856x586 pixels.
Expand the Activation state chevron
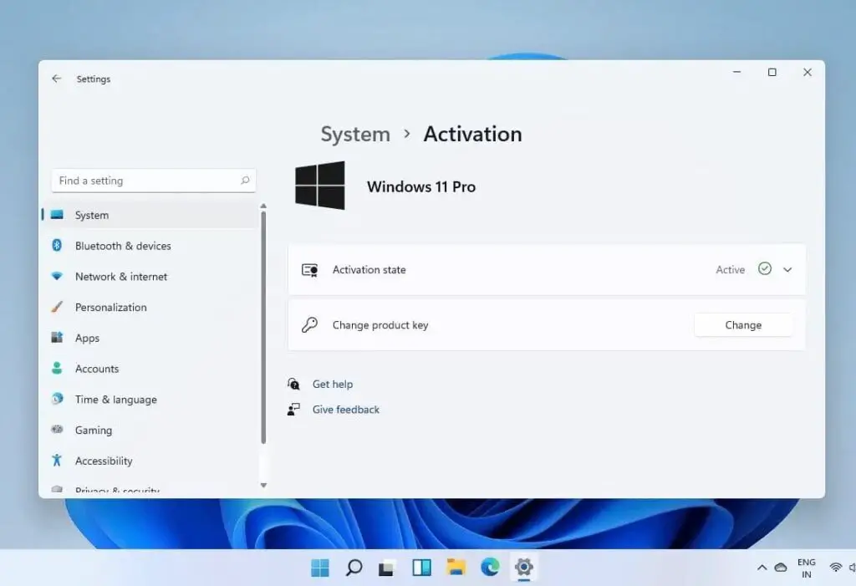pyautogui.click(x=787, y=269)
